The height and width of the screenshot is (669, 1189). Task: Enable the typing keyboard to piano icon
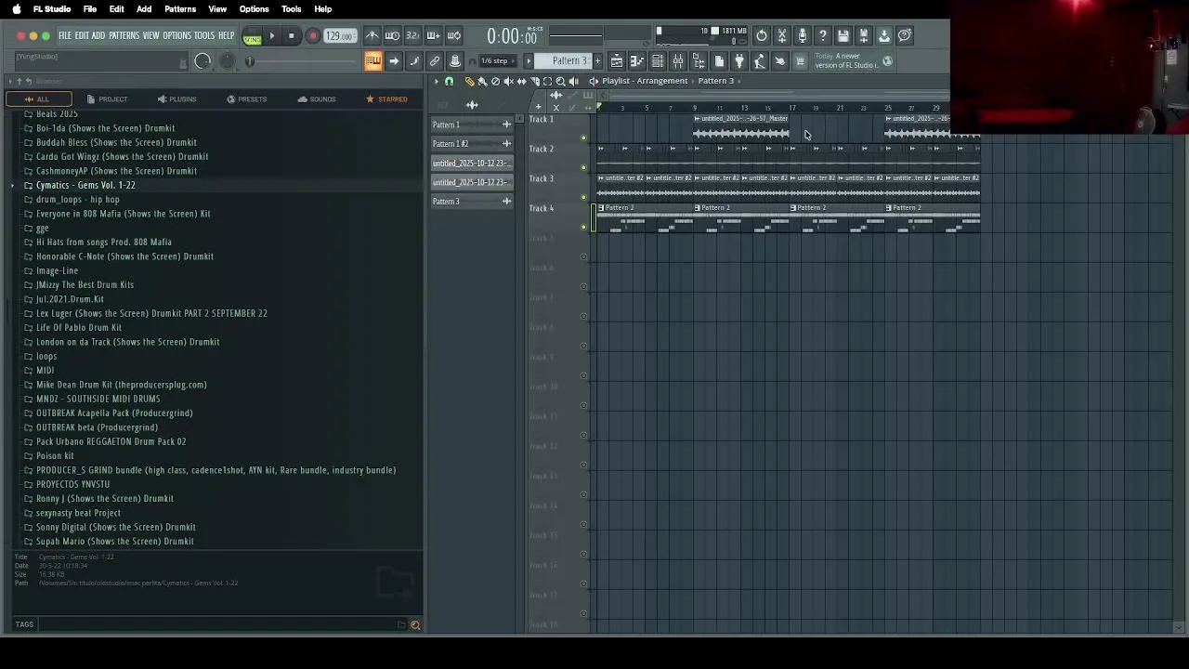coord(372,61)
